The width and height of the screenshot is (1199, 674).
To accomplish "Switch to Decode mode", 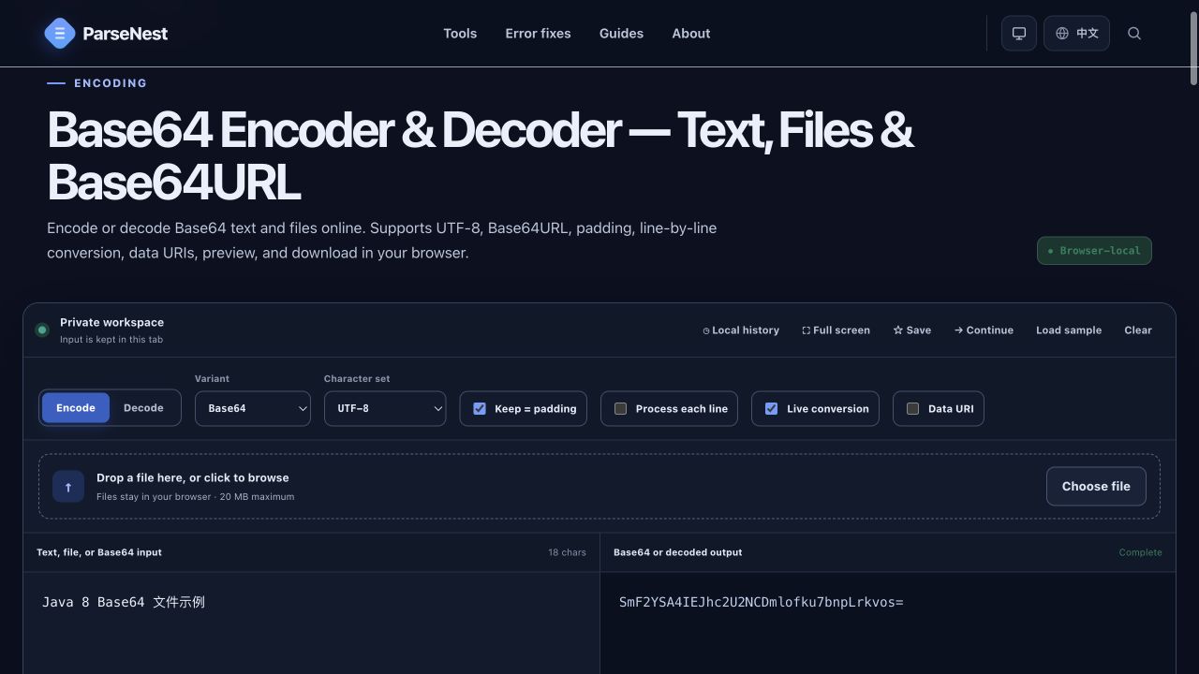I will tap(143, 408).
